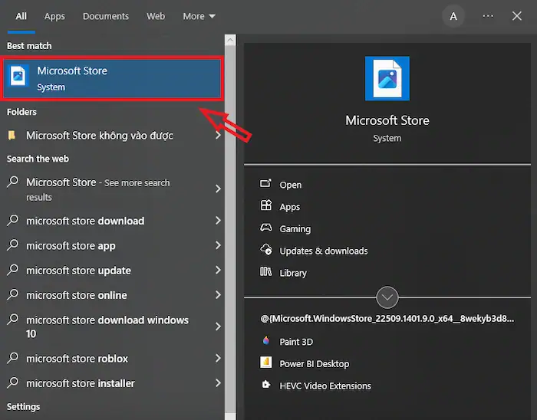
Task: Expand arrow for See more search results
Action: [x=218, y=189]
